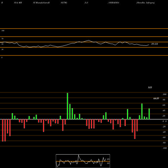Screen dimensions: 168x168
Task: Click the value 33 in mini chart
Action: pyautogui.click(x=108, y=163)
